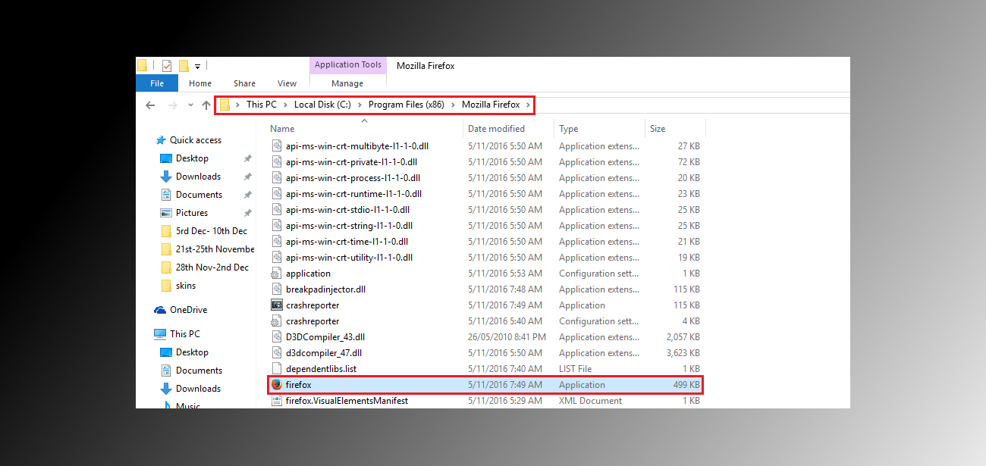Screen dimensions: 986x466
Task: Click the 26/05/2010 8:41 PM date
Action: coord(506,337)
